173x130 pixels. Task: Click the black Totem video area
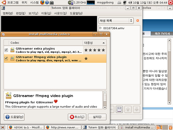click(x=49, y=24)
